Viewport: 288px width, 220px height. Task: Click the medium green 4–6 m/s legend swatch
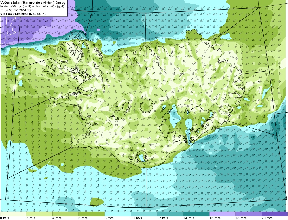tap(65, 214)
